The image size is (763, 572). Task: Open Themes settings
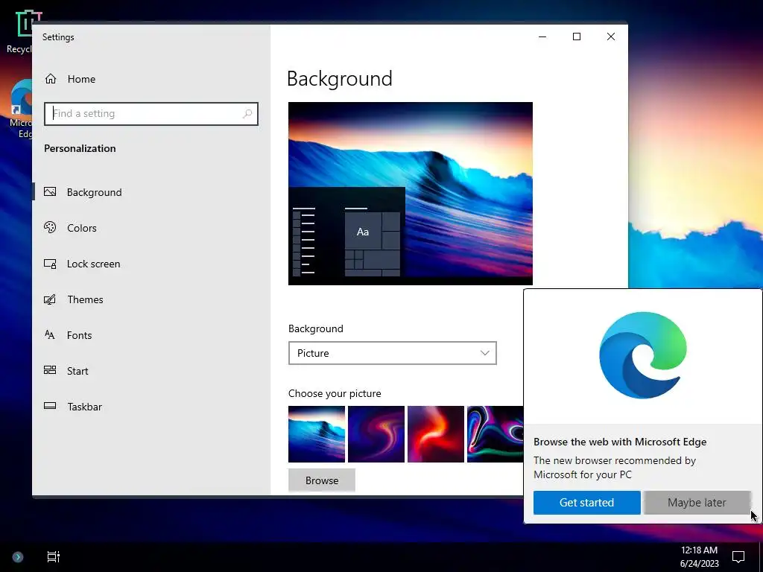tap(151, 299)
